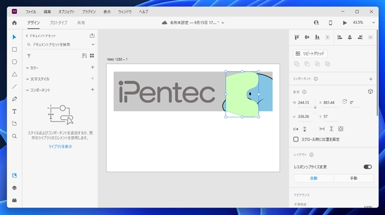385x215 pixels.
Task: Switch to プロトタイプ tab
Action: coord(58,23)
